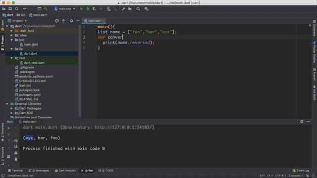The width and height of the screenshot is (317, 178).
Task: Open the Dart Analysis tool window tab
Action: (65, 171)
